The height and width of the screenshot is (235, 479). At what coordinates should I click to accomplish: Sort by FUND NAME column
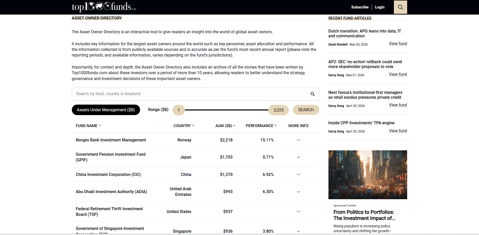88,126
